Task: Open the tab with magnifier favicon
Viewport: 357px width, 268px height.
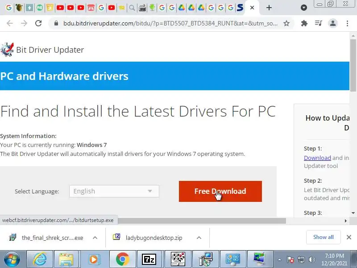Action: (132, 8)
